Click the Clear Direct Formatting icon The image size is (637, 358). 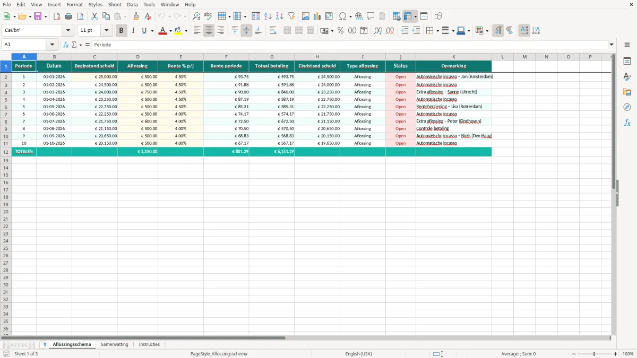tap(148, 16)
